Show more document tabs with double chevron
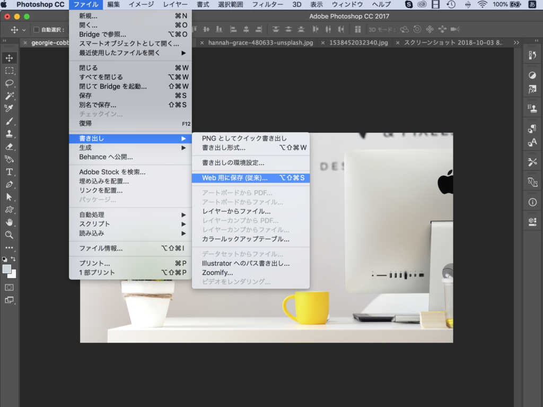Image resolution: width=543 pixels, height=407 pixels. 516,42
